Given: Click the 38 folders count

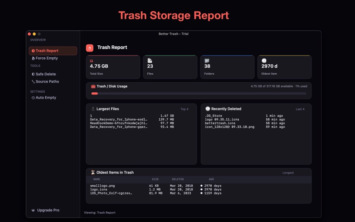Looking at the screenshot, I should tap(207, 66).
